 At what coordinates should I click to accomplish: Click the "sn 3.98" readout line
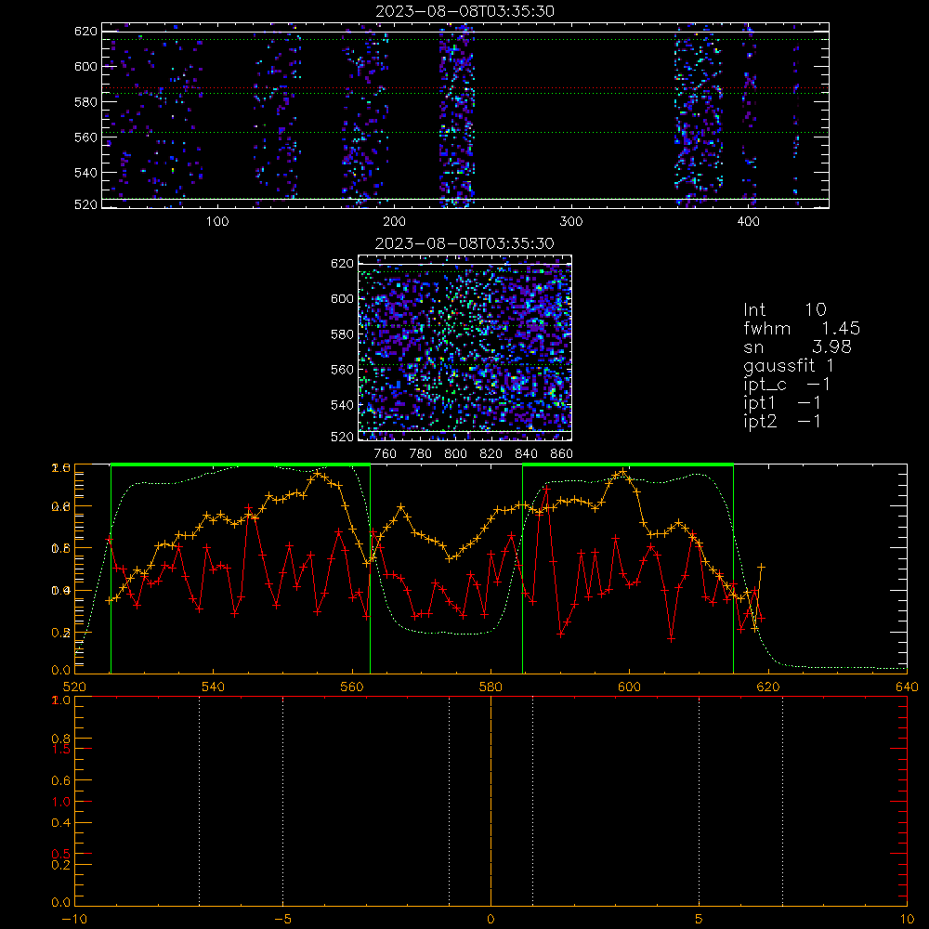[797, 347]
